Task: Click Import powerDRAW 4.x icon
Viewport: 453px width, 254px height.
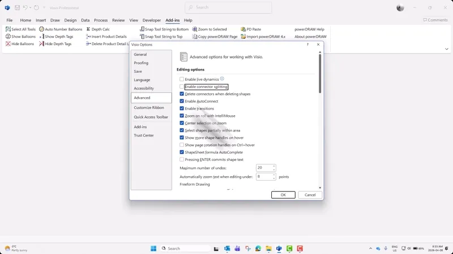Action: 243,37
